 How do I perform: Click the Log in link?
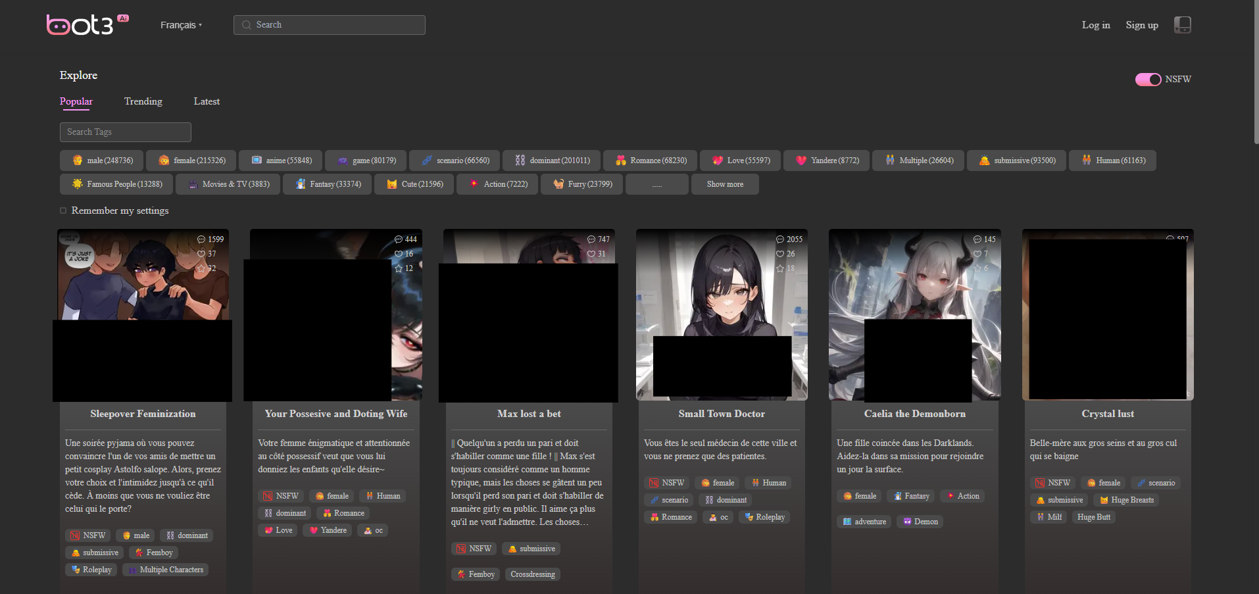click(x=1095, y=25)
